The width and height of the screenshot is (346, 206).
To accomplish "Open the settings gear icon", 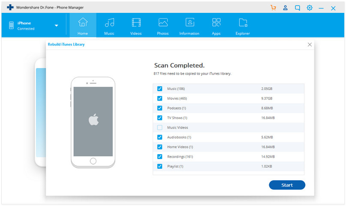I will coord(310,8).
